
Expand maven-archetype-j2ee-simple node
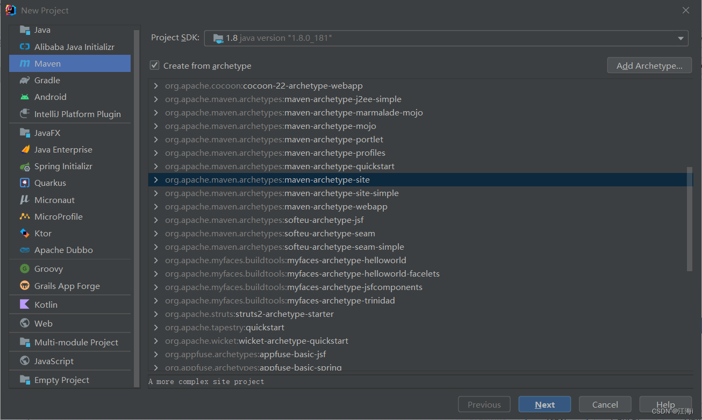click(x=156, y=99)
